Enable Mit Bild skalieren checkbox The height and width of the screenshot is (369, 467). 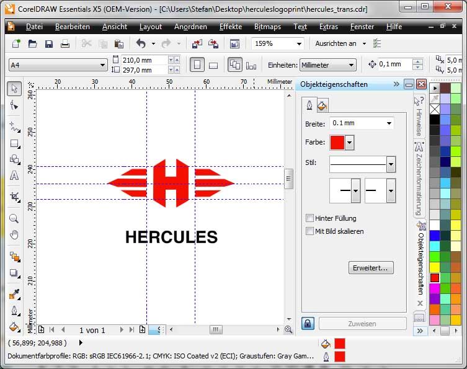tap(309, 231)
